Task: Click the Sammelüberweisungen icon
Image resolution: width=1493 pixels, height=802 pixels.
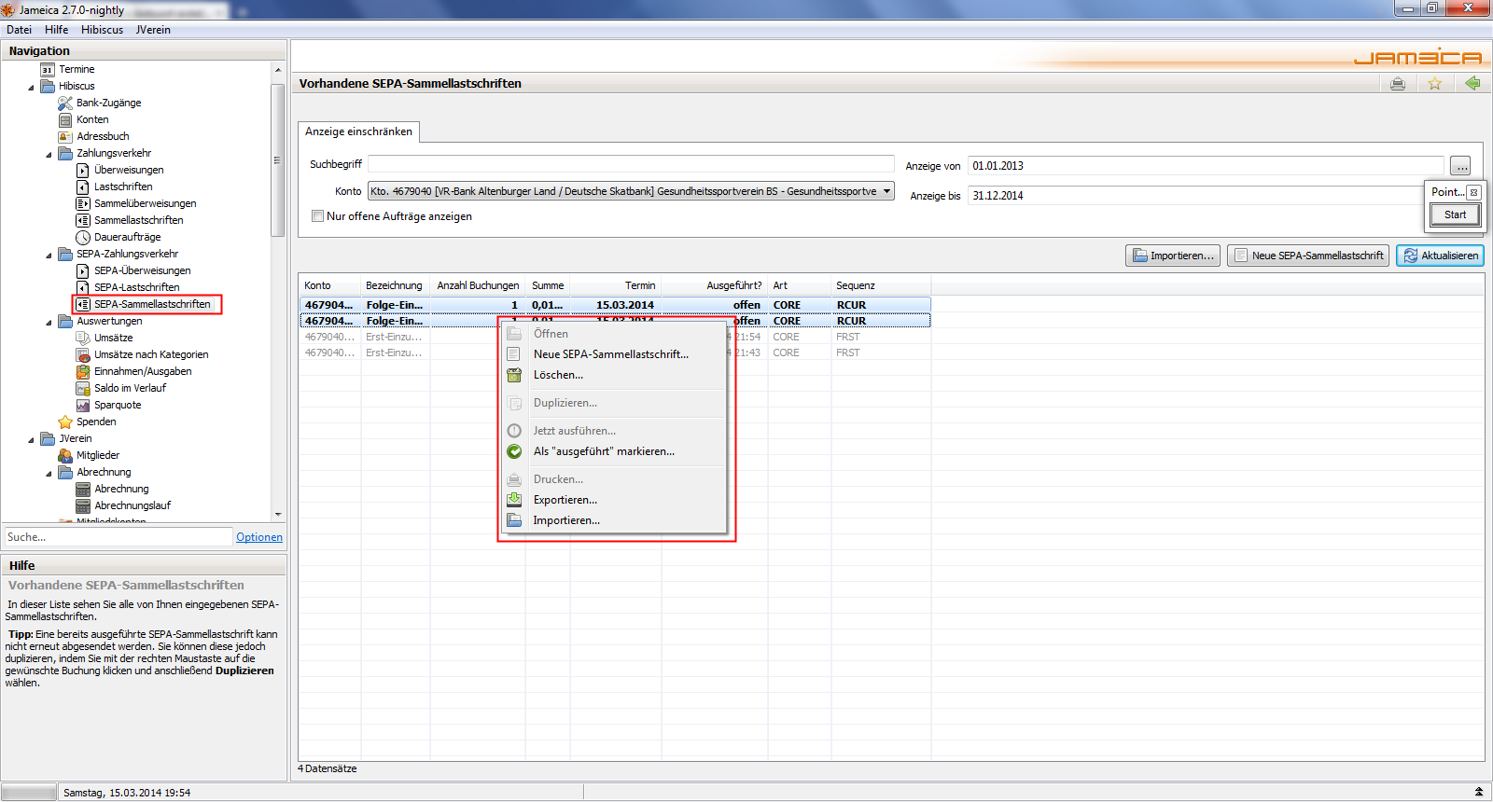Action: (x=83, y=204)
